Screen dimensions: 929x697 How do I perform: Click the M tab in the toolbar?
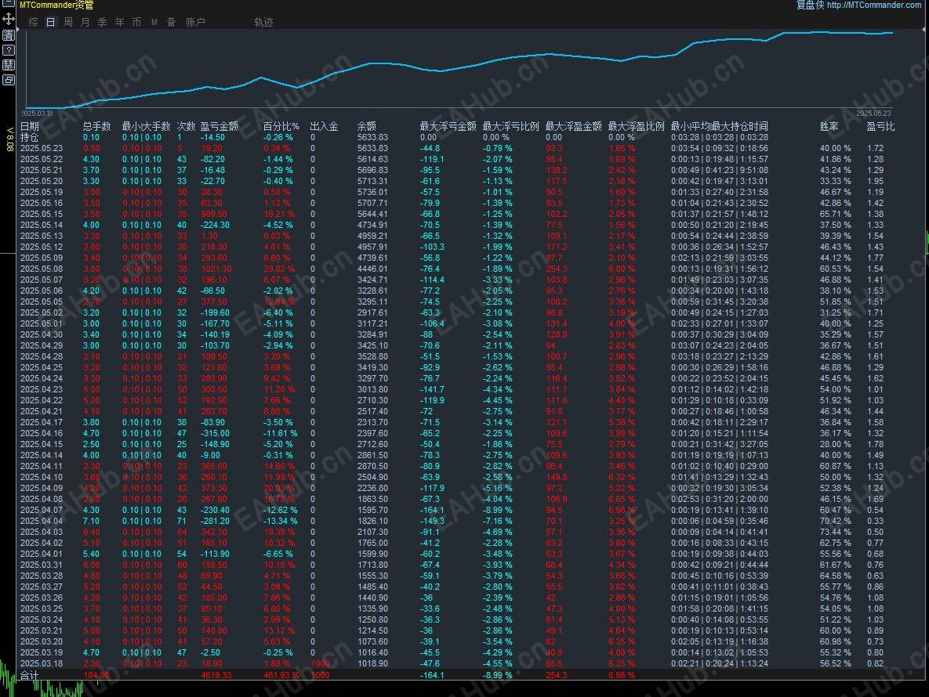pos(154,22)
